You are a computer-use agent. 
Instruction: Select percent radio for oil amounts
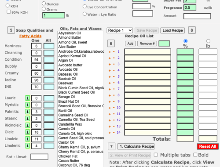point(186,41)
